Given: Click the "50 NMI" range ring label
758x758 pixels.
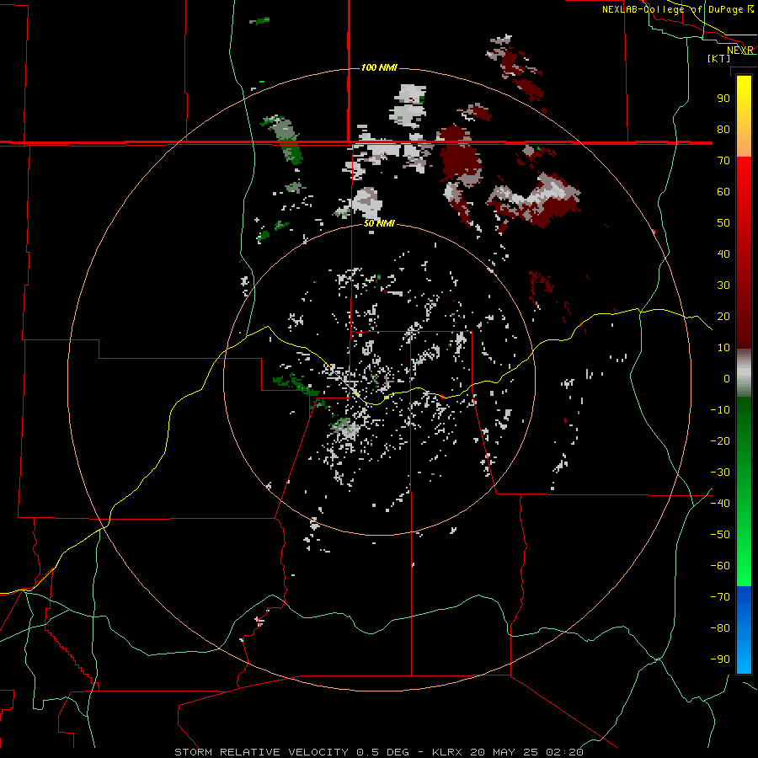Looking at the screenshot, I should click(x=379, y=223).
